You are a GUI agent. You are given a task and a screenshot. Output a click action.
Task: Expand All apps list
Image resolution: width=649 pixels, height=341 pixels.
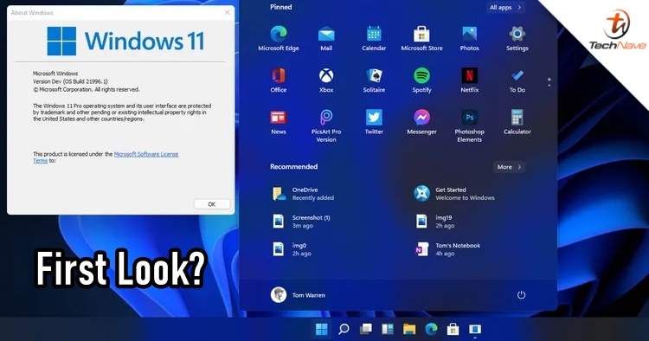coord(506,8)
